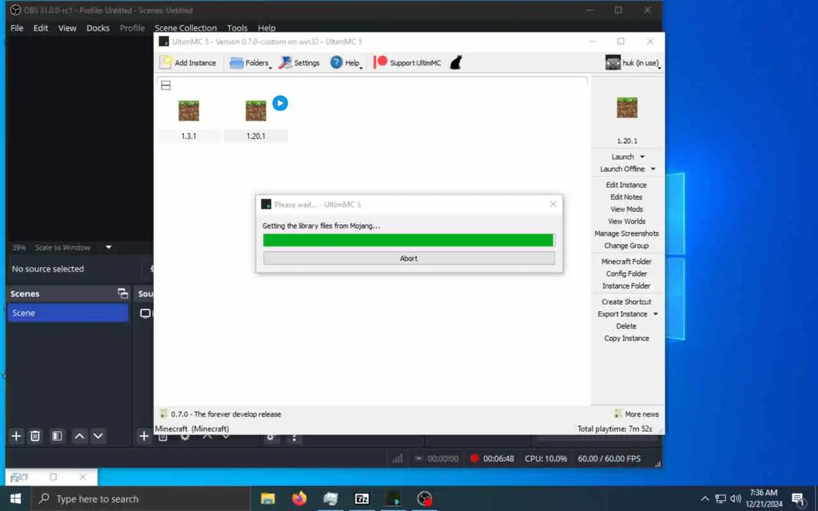Viewport: 818px width, 511px height.
Task: Click the Support UltimMC Patreon icon
Action: (x=381, y=62)
